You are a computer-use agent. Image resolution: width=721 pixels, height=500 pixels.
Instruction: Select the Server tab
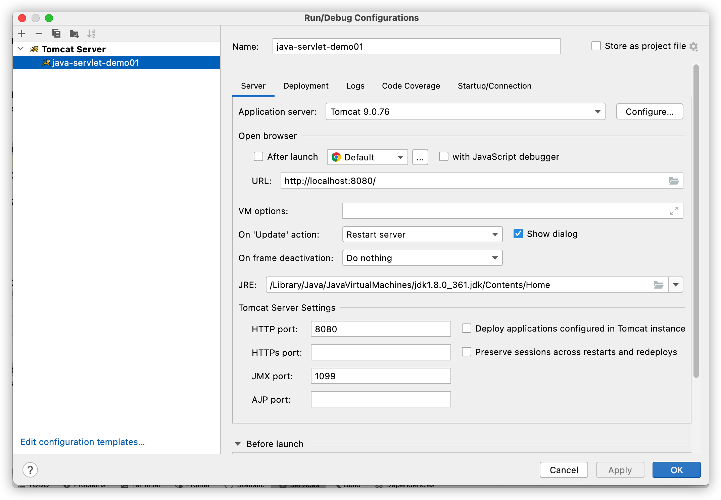point(253,86)
